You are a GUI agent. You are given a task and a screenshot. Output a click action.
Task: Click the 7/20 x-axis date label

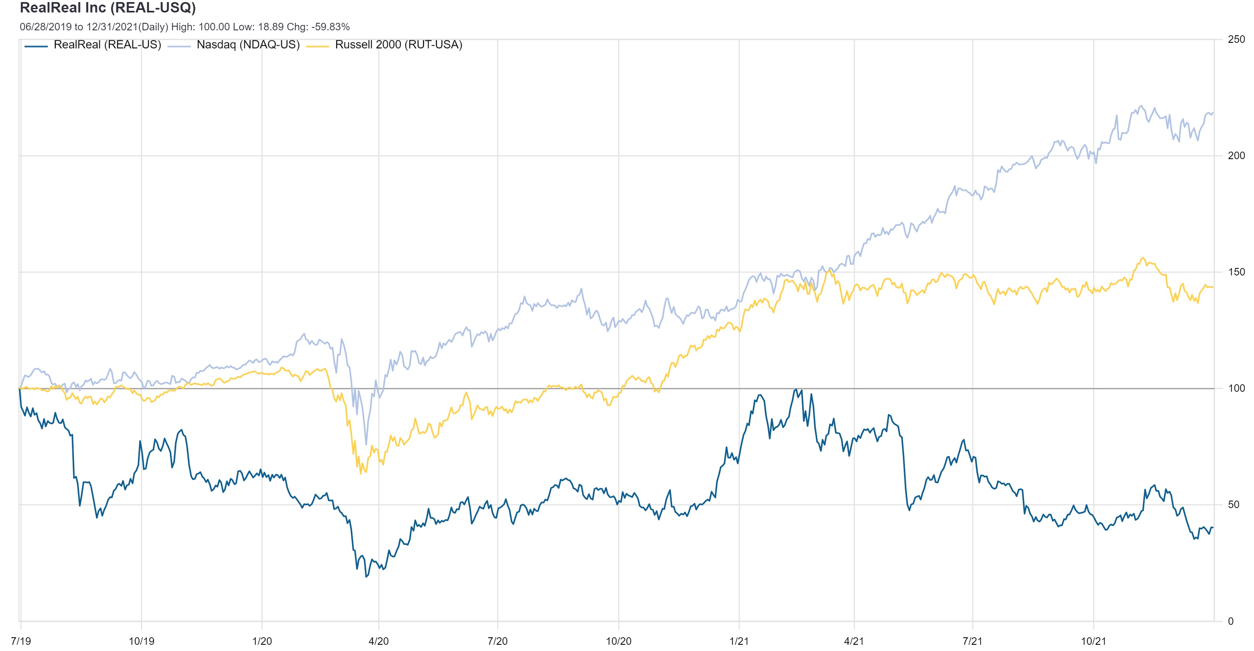tap(497, 641)
